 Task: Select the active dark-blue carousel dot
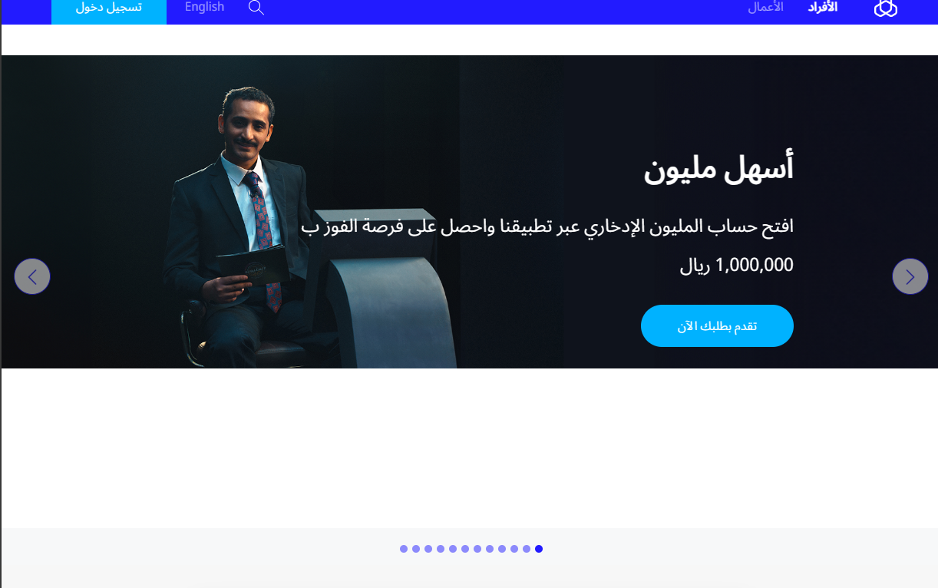point(539,549)
